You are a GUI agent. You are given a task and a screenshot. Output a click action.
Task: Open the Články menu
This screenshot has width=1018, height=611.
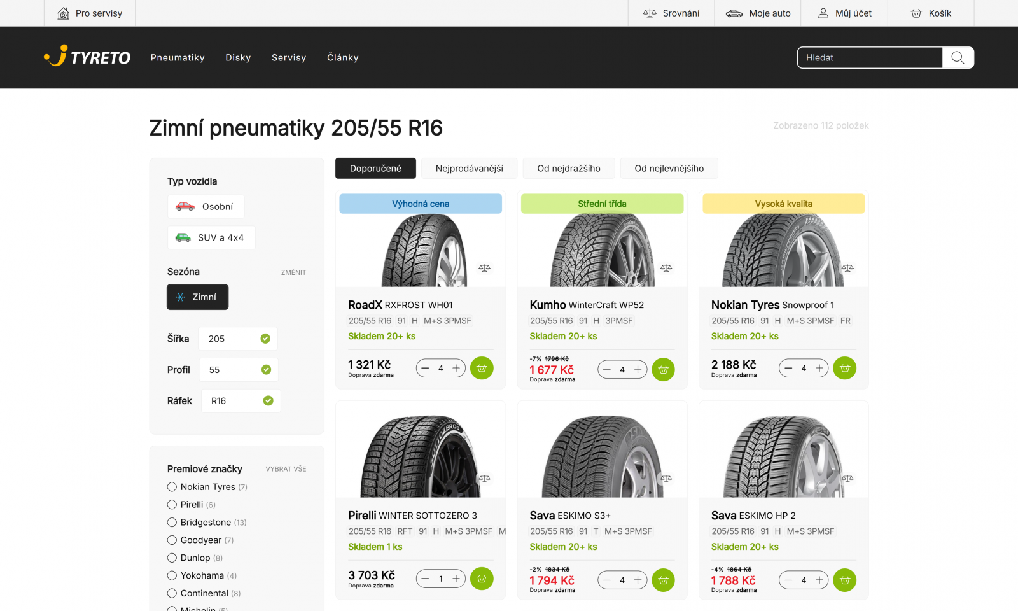[x=343, y=57]
